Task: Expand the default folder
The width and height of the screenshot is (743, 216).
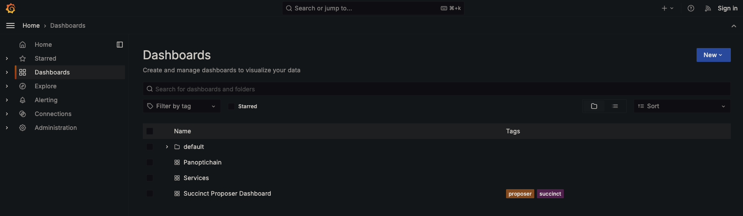Action: point(167,147)
